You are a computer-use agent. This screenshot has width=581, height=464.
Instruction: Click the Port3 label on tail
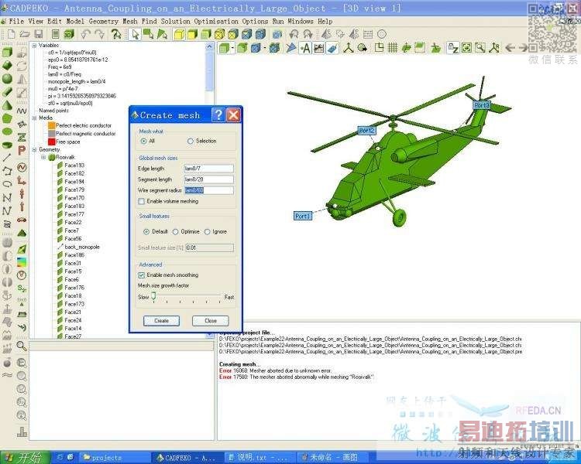click(482, 105)
